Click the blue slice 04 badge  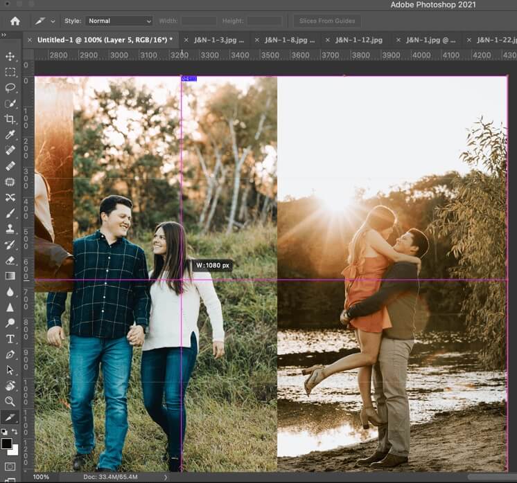[189, 79]
